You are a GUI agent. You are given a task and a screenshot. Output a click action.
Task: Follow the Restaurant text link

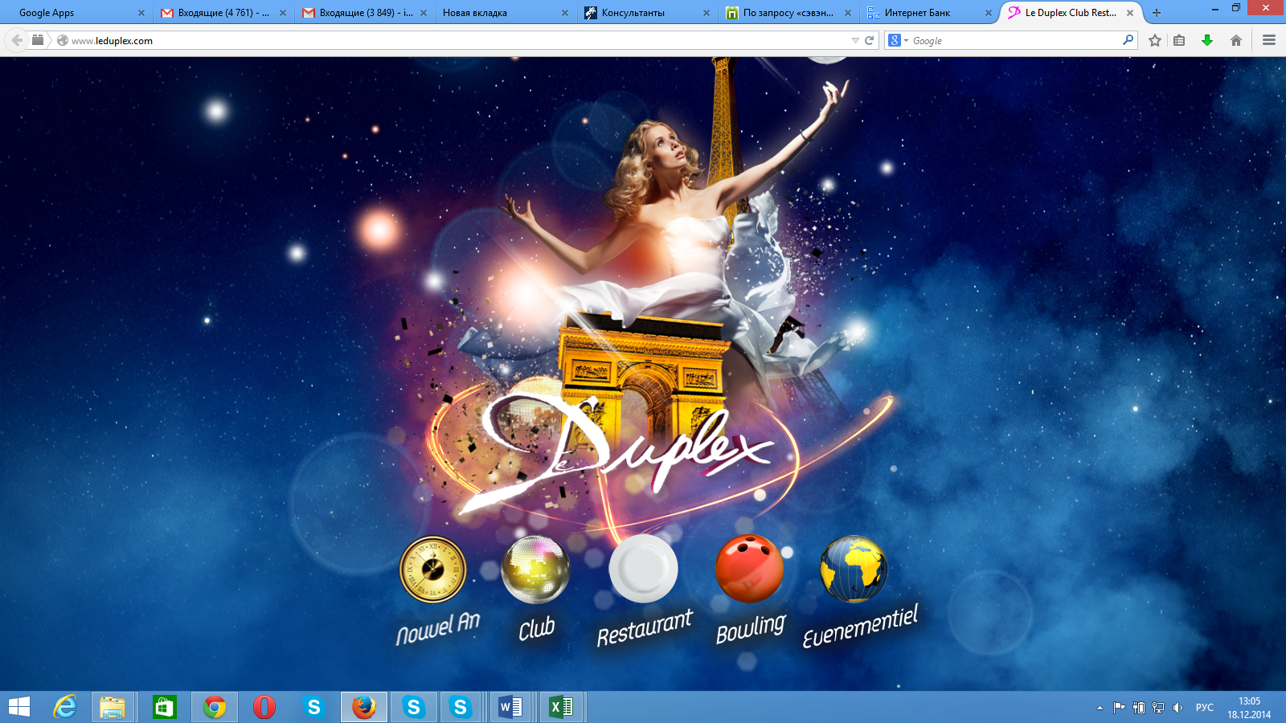645,628
